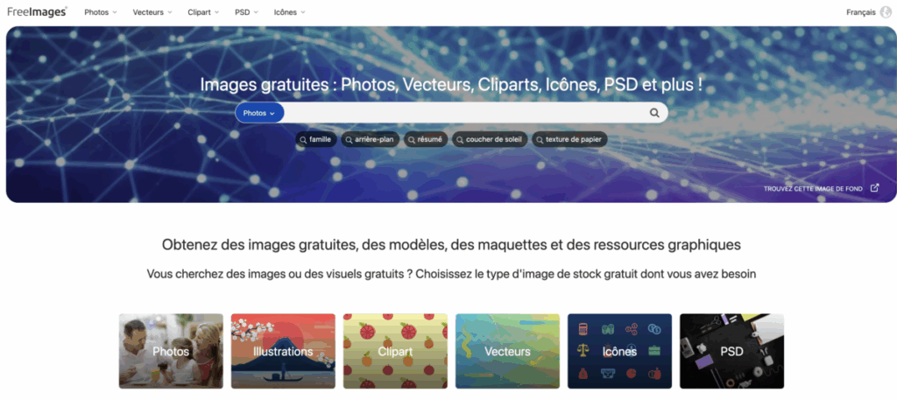Click the globe language icon
This screenshot has height=400, width=897.
(x=886, y=12)
